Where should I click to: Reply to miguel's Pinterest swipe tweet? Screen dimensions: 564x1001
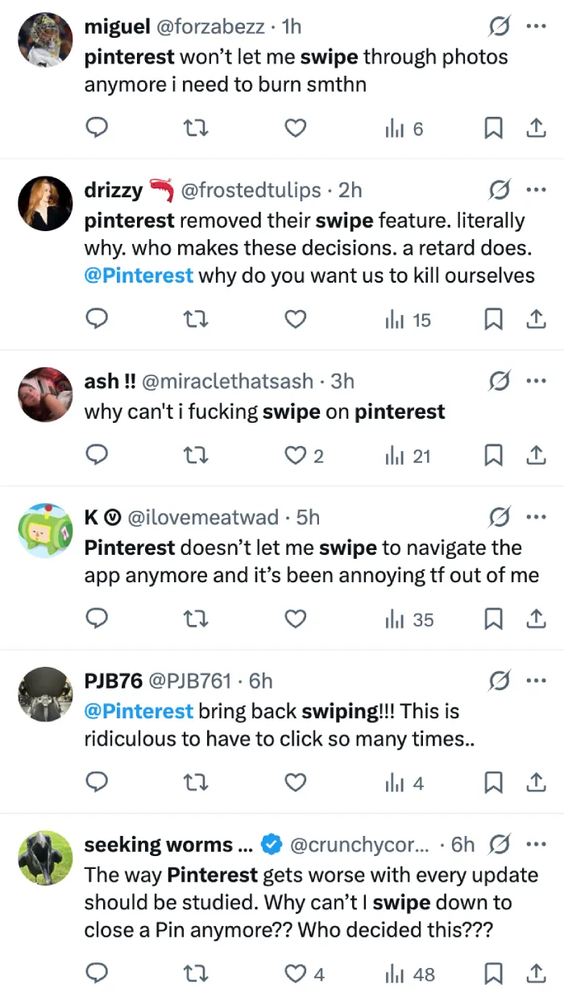(x=97, y=129)
